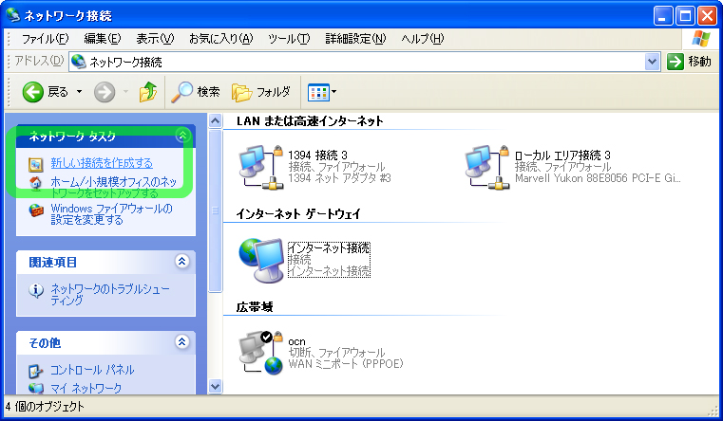Click the 1394 ネット アダプタ #3 text
Image resolution: width=723 pixels, height=421 pixels.
point(340,178)
